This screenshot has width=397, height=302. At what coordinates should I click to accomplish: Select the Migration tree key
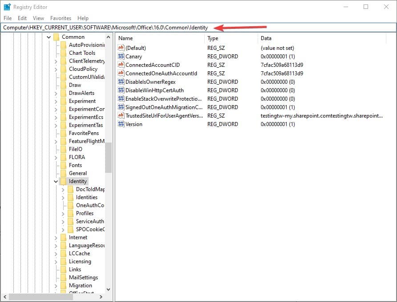click(81, 286)
